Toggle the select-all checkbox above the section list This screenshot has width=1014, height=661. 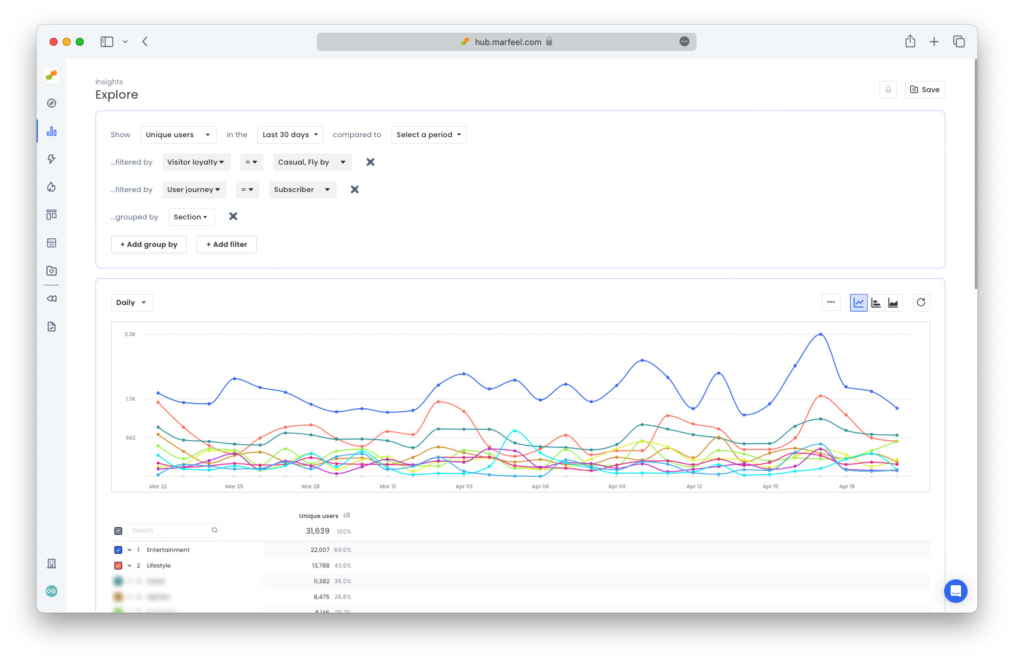pos(118,530)
